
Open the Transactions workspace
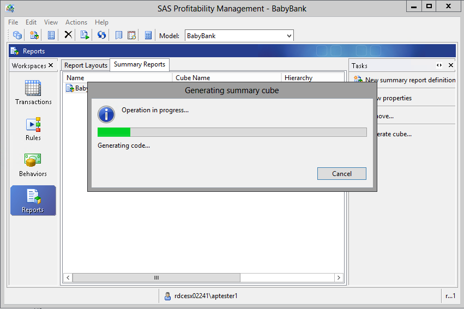coord(33,92)
